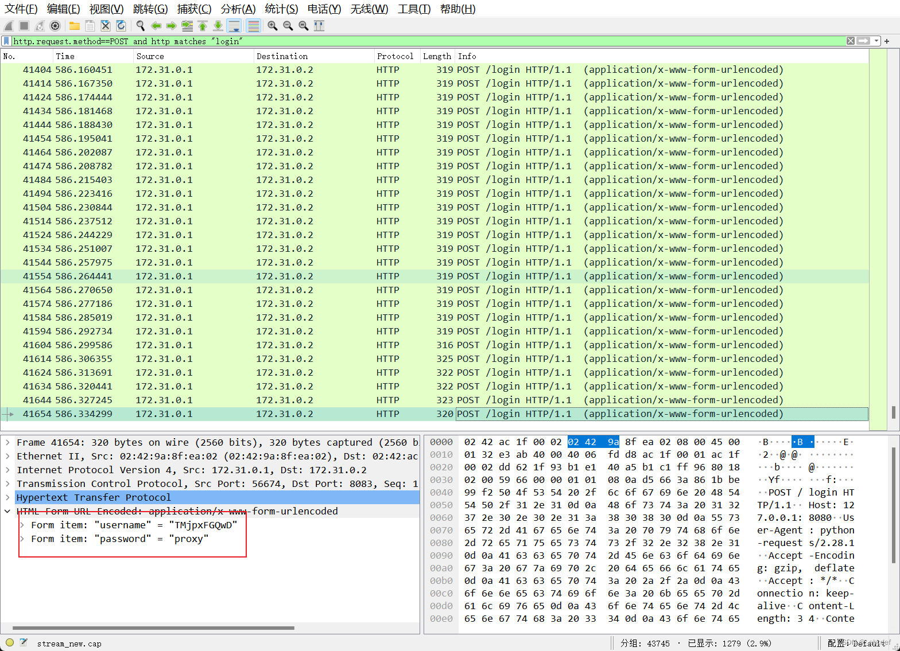Image resolution: width=900 pixels, height=651 pixels.
Task: Expand the username form item
Action: tap(22, 525)
